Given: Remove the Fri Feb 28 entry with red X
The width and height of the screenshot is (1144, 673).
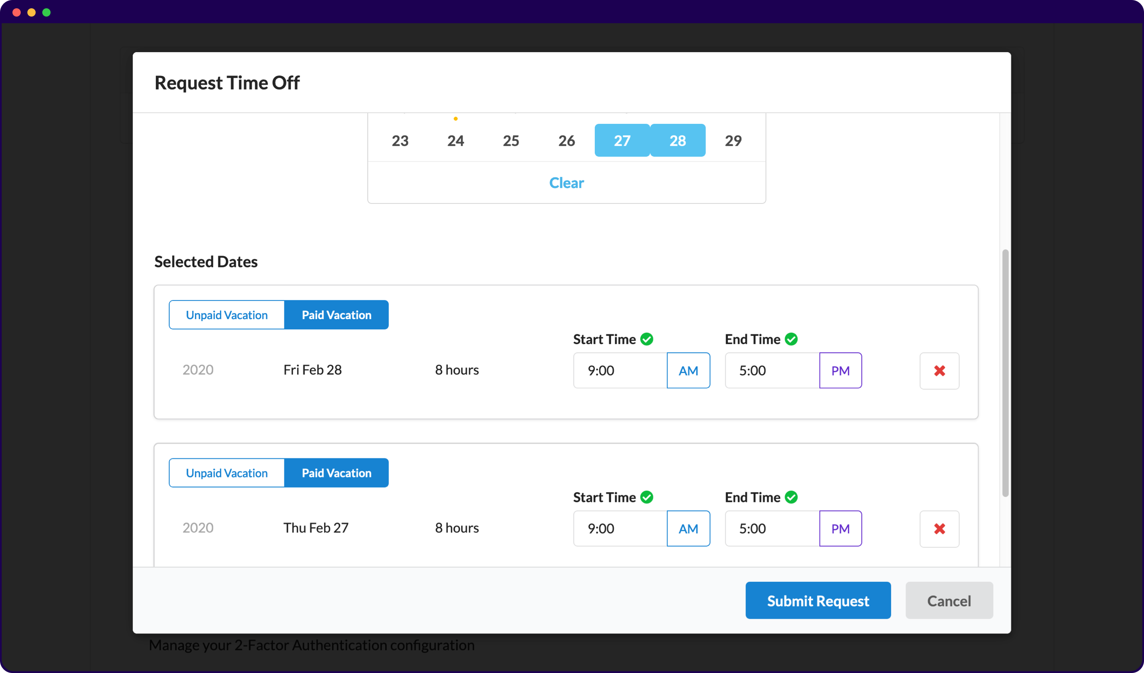Looking at the screenshot, I should tap(939, 371).
